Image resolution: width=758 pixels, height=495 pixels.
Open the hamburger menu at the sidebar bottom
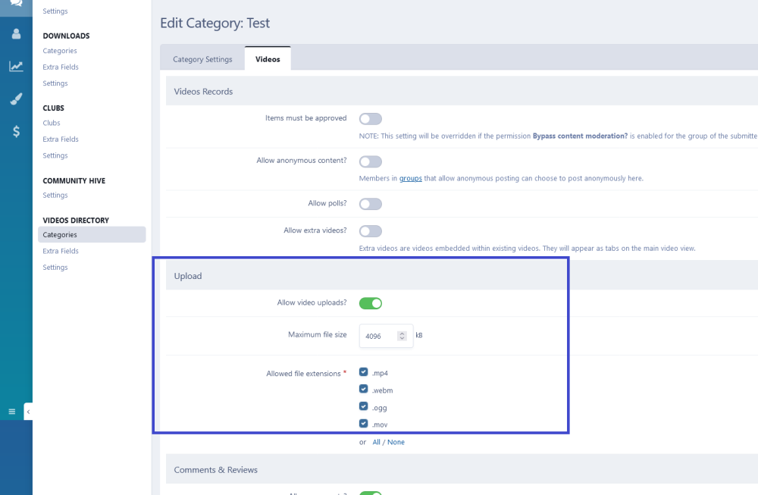[11, 411]
